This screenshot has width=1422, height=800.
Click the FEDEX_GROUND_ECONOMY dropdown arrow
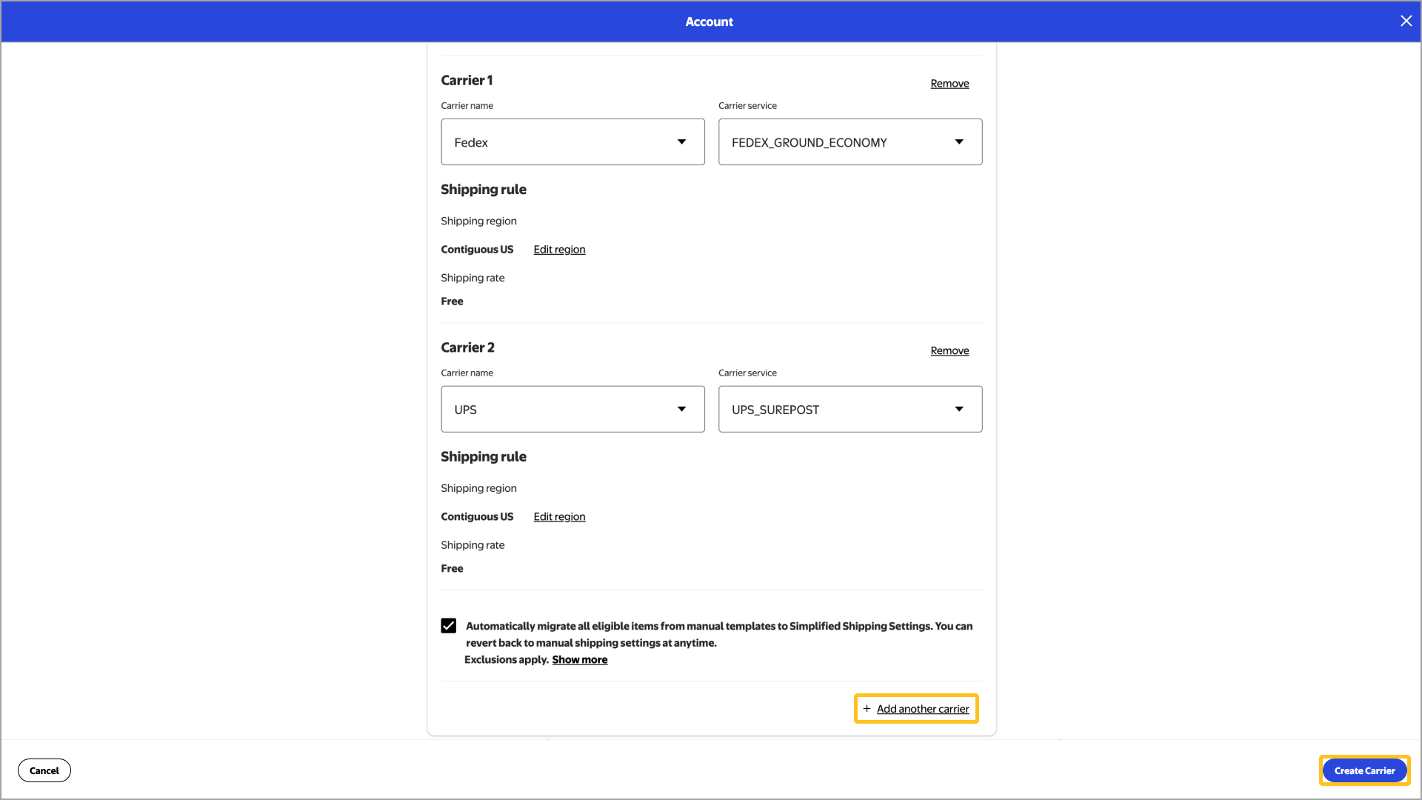pyautogui.click(x=959, y=142)
